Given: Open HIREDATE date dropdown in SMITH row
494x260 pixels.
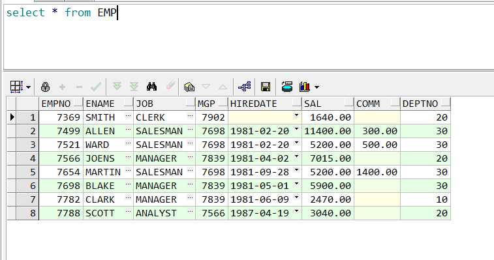Looking at the screenshot, I should (x=296, y=115).
